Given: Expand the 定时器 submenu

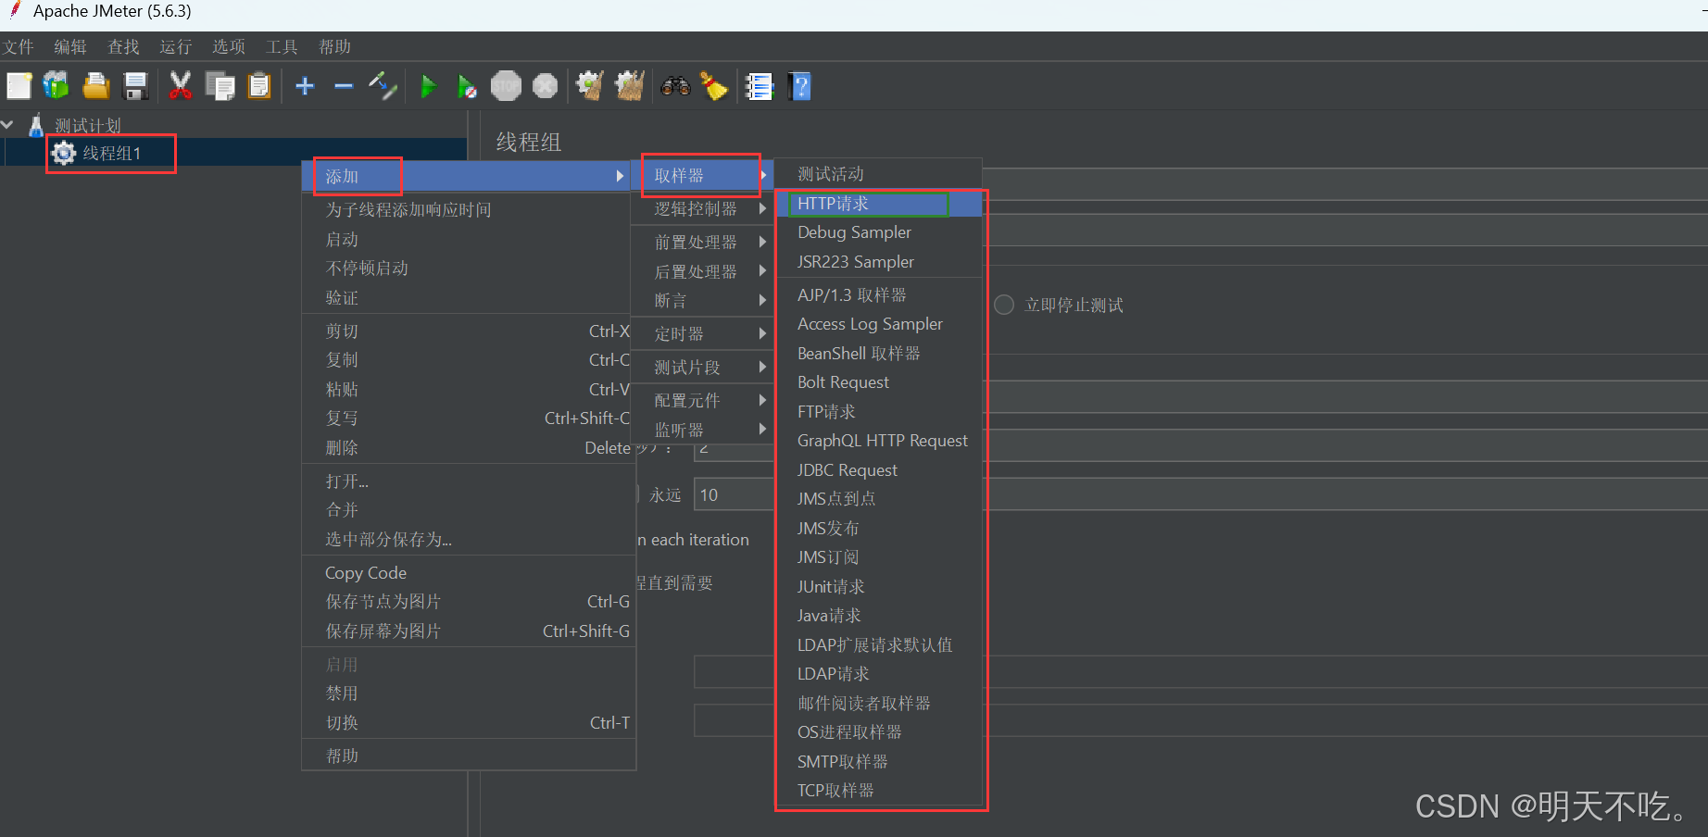Looking at the screenshot, I should [702, 333].
